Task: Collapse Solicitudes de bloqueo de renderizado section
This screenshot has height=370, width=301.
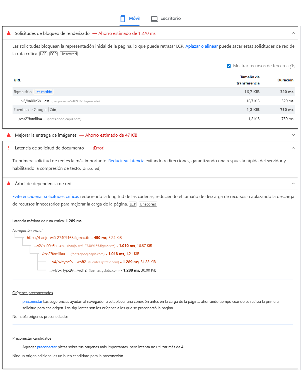Action: coord(293,33)
